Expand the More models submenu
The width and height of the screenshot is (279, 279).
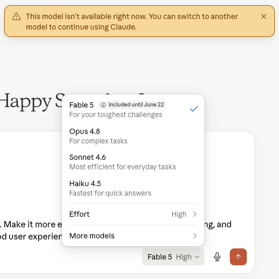[133, 236]
